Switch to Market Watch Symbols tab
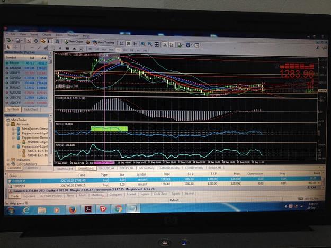The width and height of the screenshot is (331, 248). (x=13, y=109)
